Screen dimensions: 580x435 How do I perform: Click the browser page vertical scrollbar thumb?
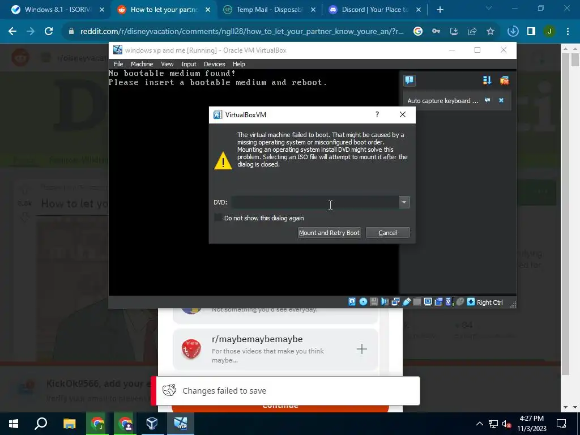click(x=575, y=60)
